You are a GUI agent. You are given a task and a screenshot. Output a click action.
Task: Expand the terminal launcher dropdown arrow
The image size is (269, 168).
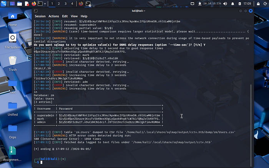click(45, 3)
